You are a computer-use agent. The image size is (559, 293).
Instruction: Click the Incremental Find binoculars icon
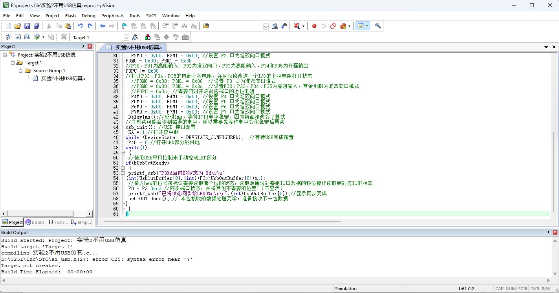coord(284,26)
